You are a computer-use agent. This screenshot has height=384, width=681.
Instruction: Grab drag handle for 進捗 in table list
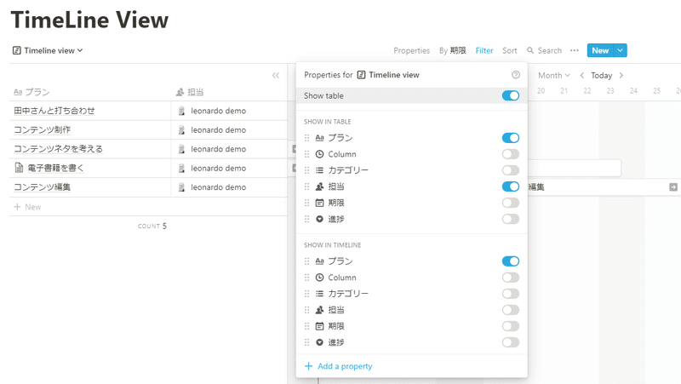(x=307, y=219)
